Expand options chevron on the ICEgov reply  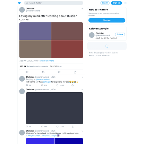(x=82, y=77)
